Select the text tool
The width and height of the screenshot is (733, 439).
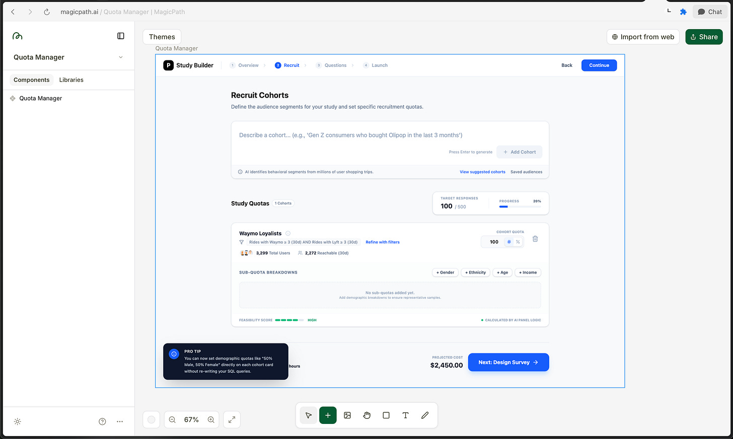pyautogui.click(x=405, y=415)
